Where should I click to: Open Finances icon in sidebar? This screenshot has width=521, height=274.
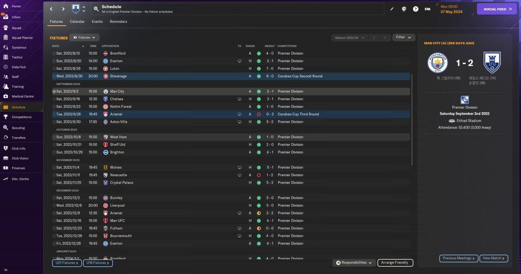point(6,168)
